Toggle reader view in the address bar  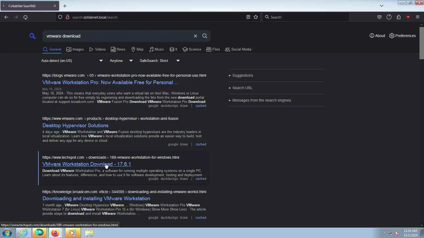[x=248, y=17]
